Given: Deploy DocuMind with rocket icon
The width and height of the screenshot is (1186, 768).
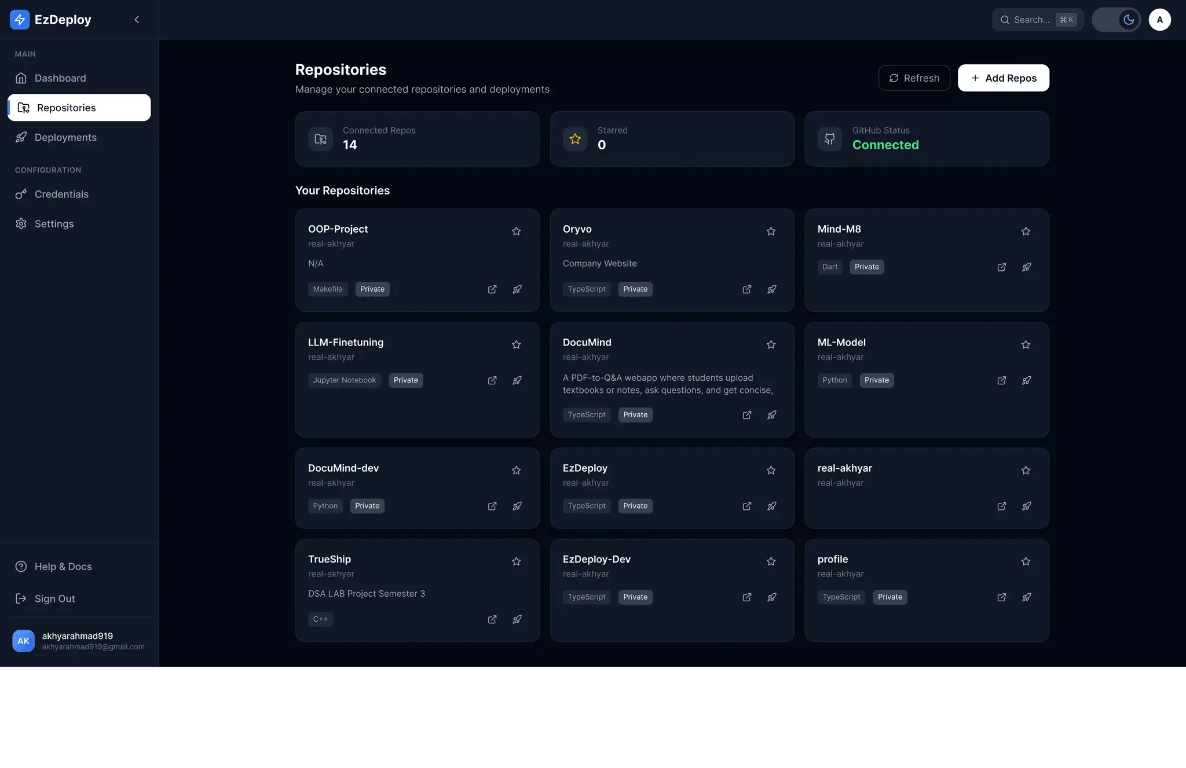Looking at the screenshot, I should [x=772, y=415].
